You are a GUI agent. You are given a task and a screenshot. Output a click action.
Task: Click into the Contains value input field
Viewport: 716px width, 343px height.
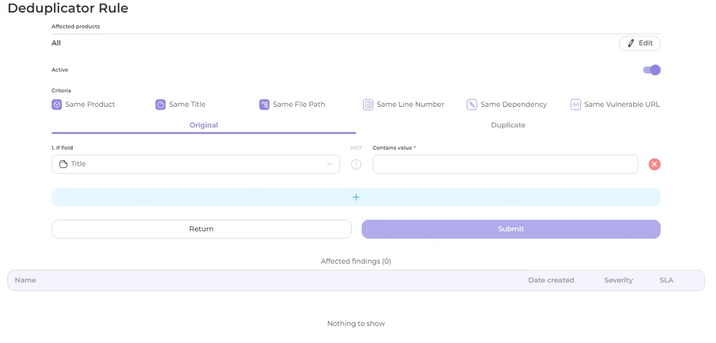[x=505, y=164]
